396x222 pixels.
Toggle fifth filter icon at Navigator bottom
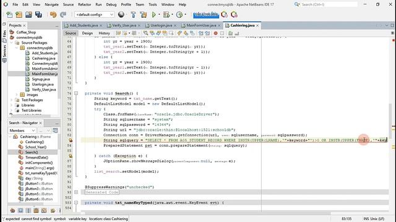click(44, 210)
